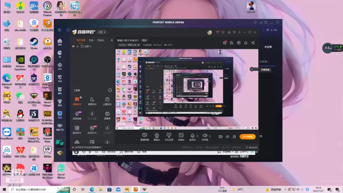Open the feedback chat icon in the title bar
343x193 pixels.
223,32
